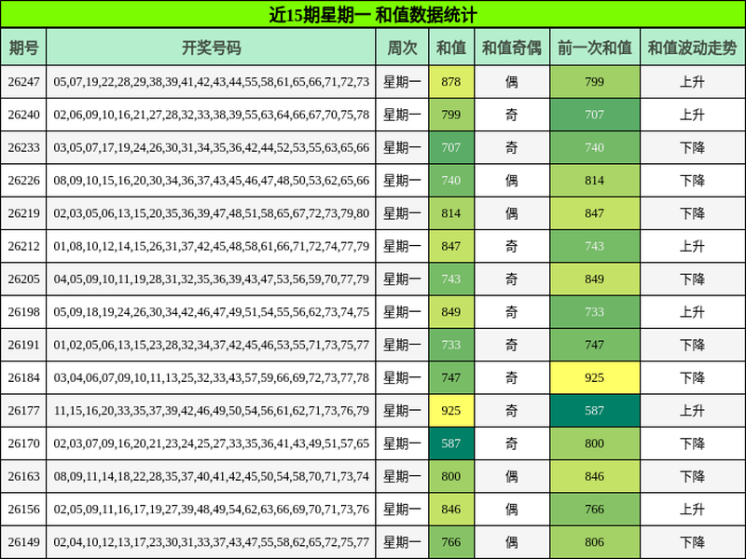Select issue number 26219
Screen dimensions: 746x559
pos(23,213)
